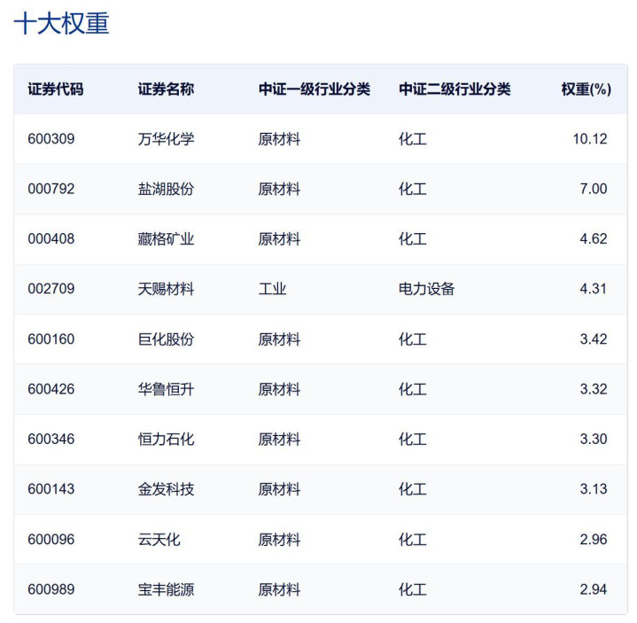Click 原材料 in the 万华化学 row
Screen dimensions: 637x623
[279, 139]
